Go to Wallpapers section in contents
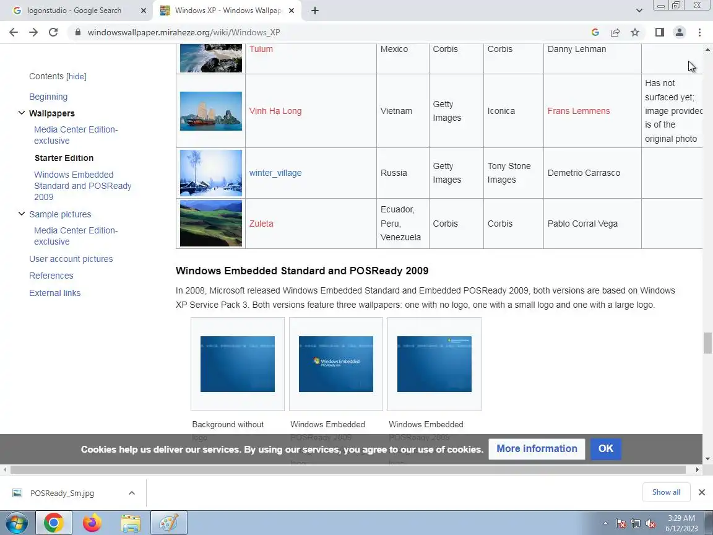713x535 pixels. pos(52,113)
